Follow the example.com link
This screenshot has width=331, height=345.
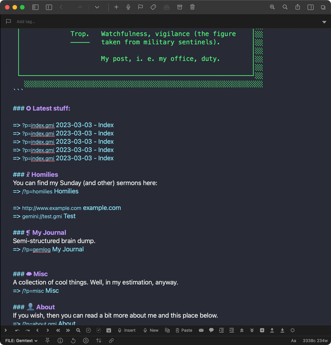click(x=67, y=208)
